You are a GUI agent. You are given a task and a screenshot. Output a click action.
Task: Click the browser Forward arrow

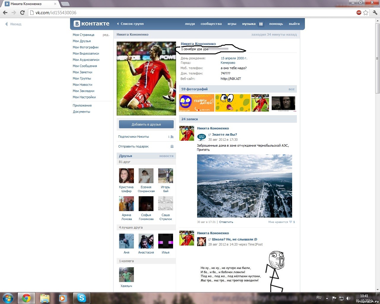tap(14, 12)
